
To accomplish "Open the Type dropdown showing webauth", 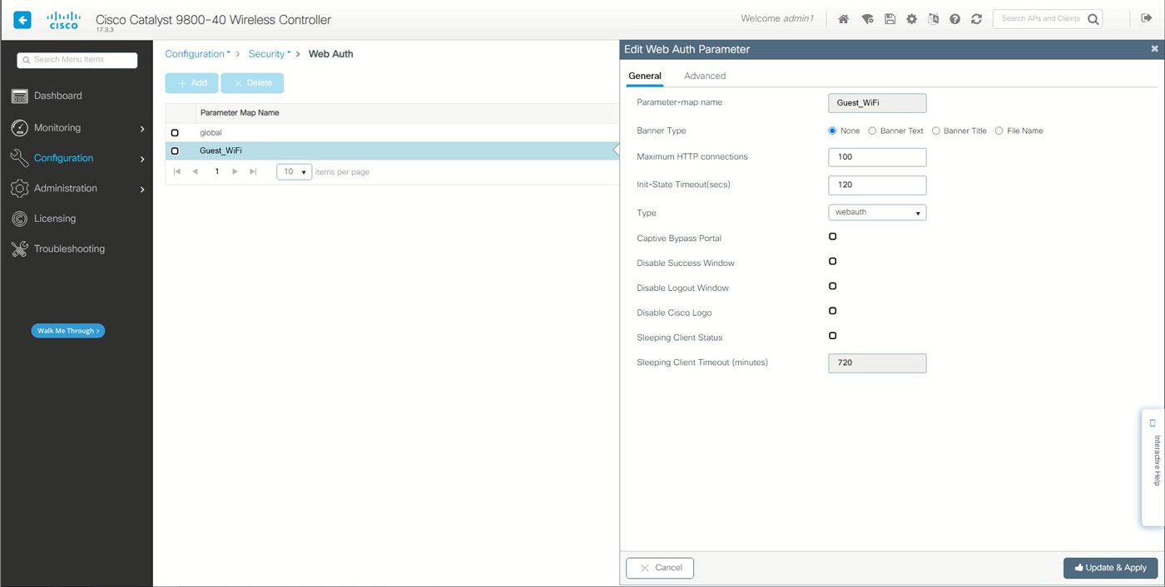I will pyautogui.click(x=877, y=213).
